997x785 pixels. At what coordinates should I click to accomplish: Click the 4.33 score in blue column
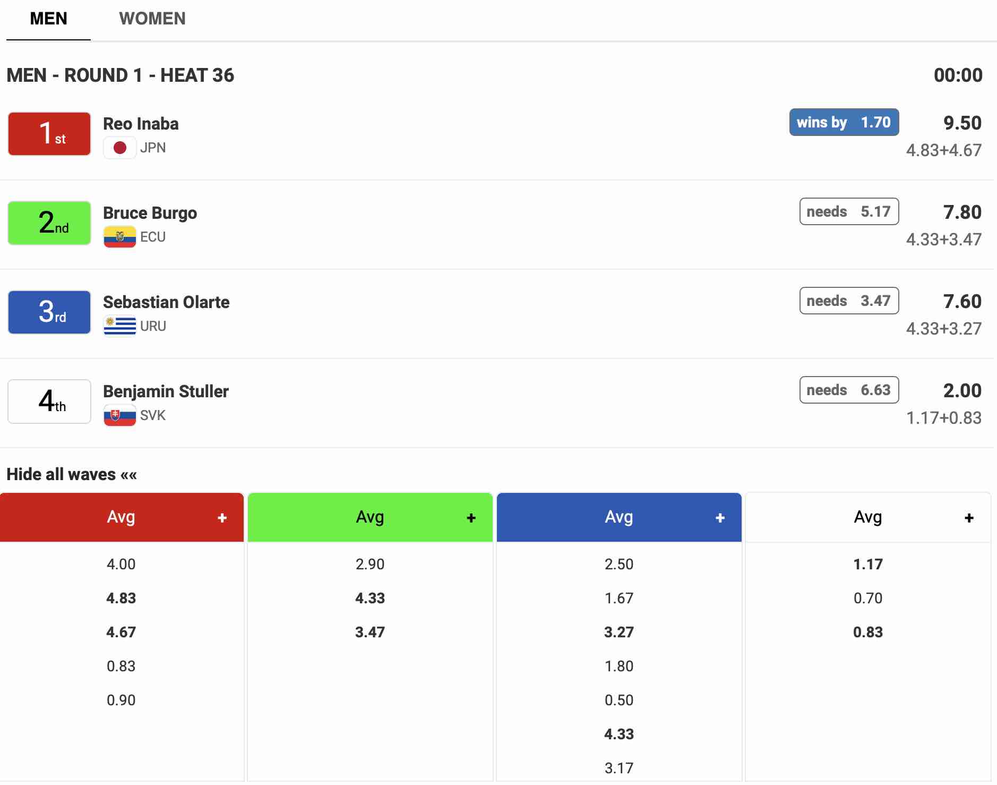pyautogui.click(x=619, y=734)
